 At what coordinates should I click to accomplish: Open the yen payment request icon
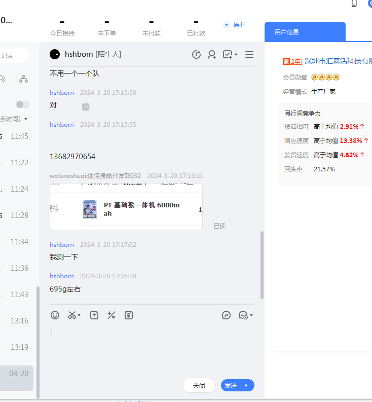pyautogui.click(x=129, y=315)
